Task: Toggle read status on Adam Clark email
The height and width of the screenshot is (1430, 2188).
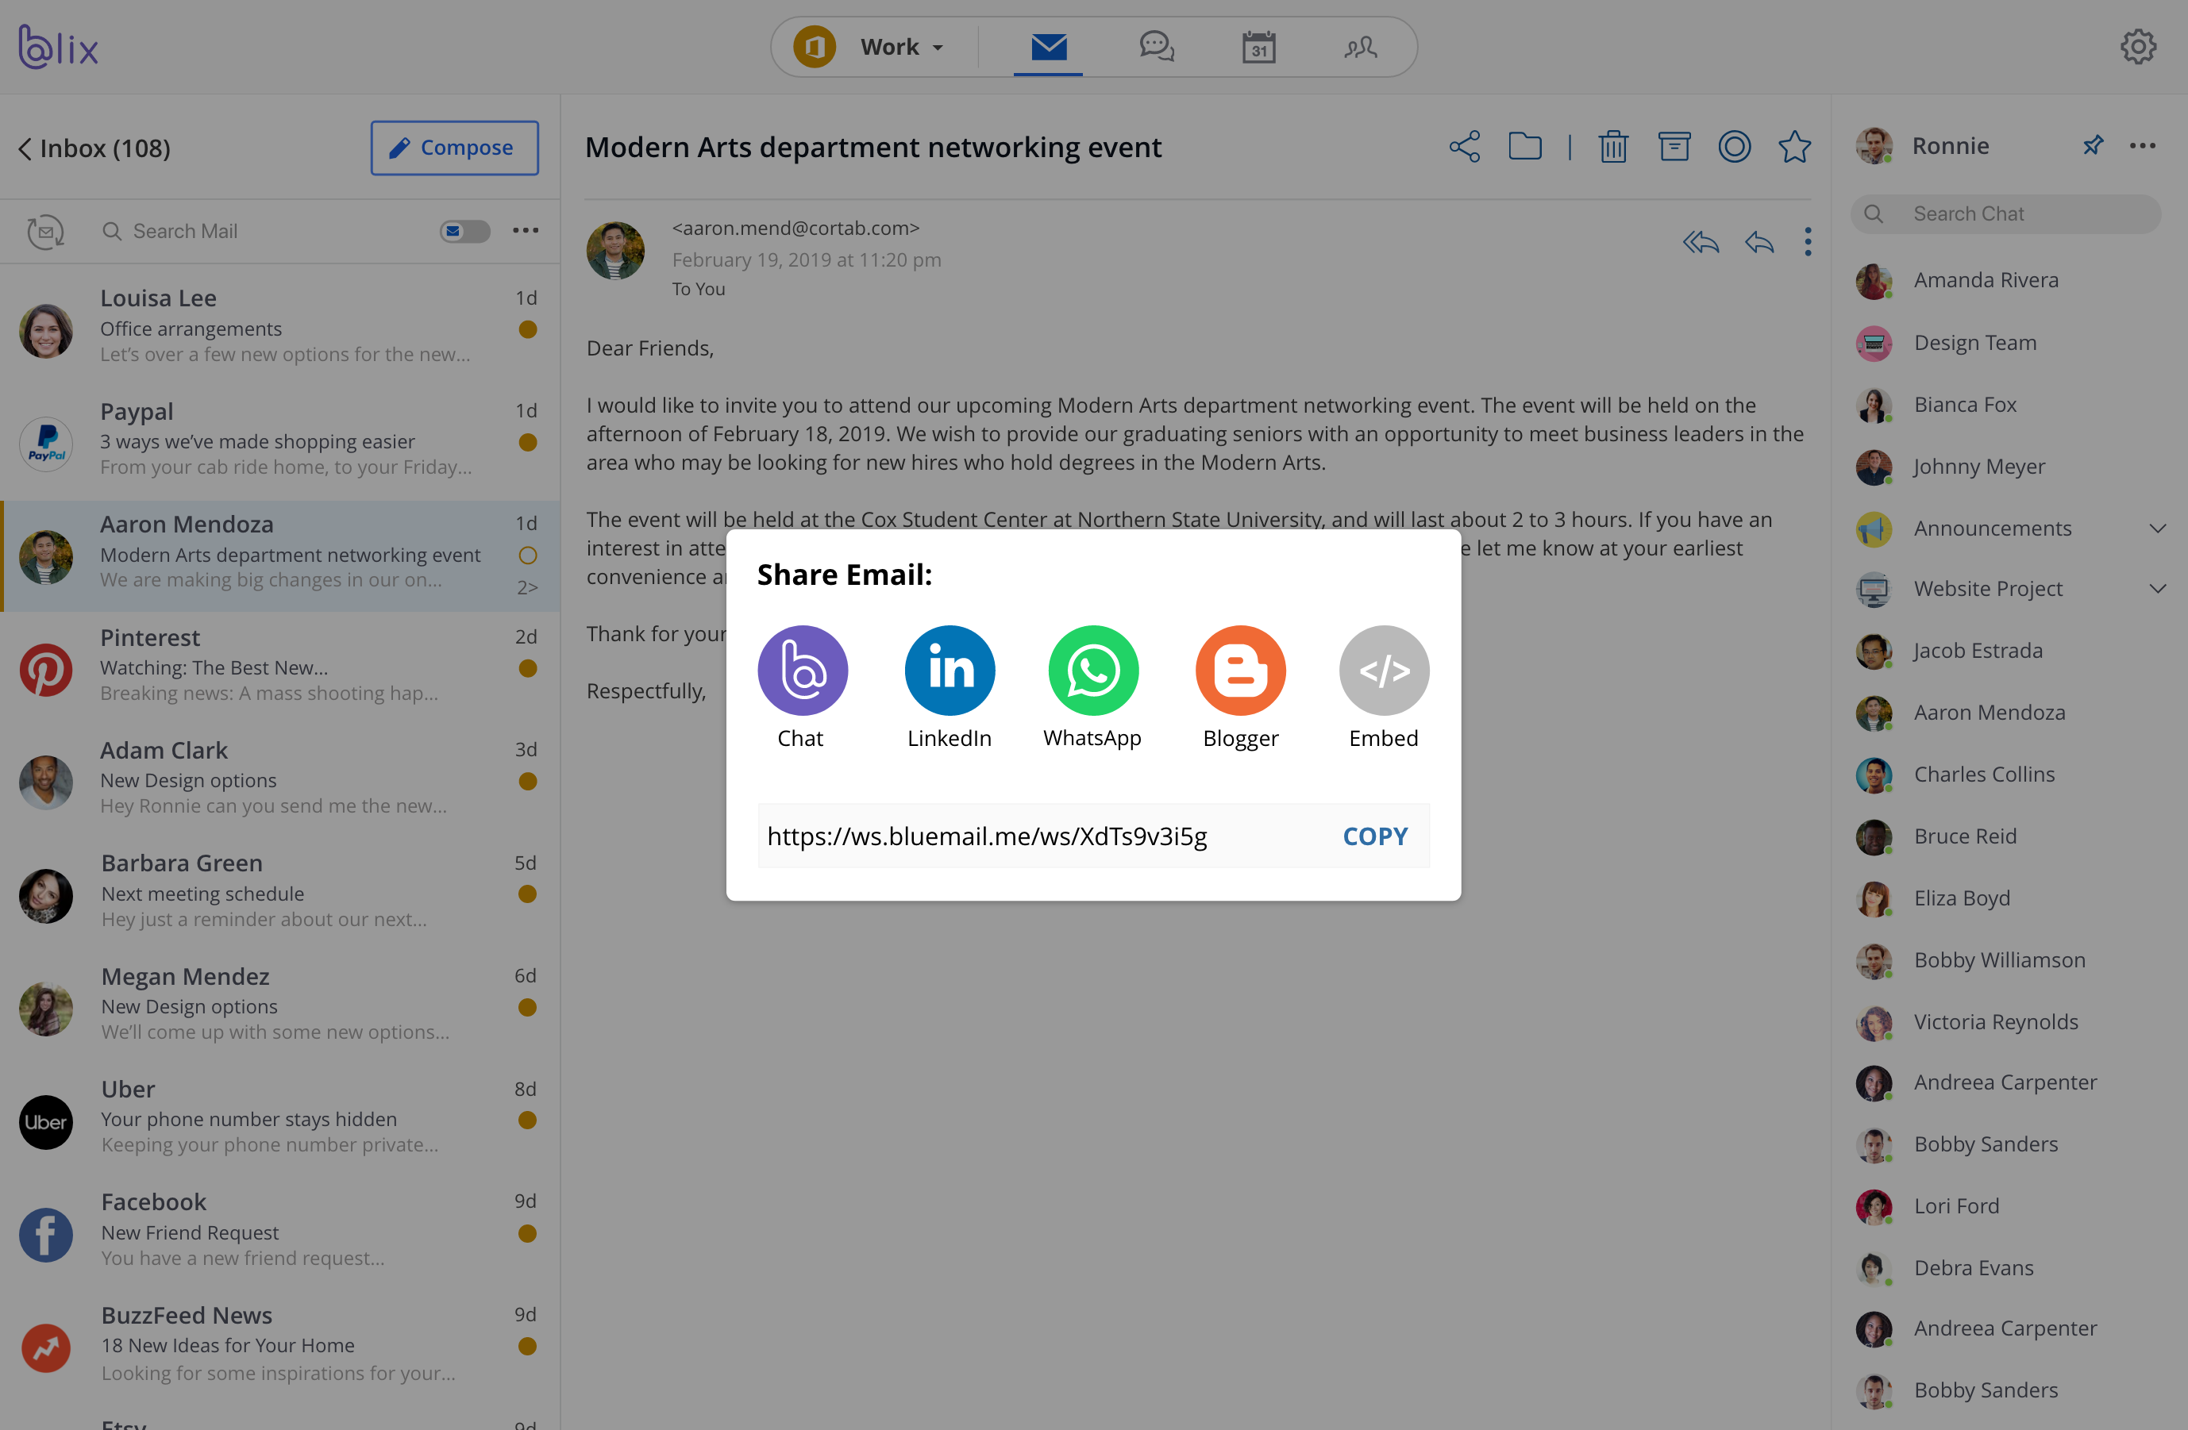Action: pyautogui.click(x=528, y=781)
